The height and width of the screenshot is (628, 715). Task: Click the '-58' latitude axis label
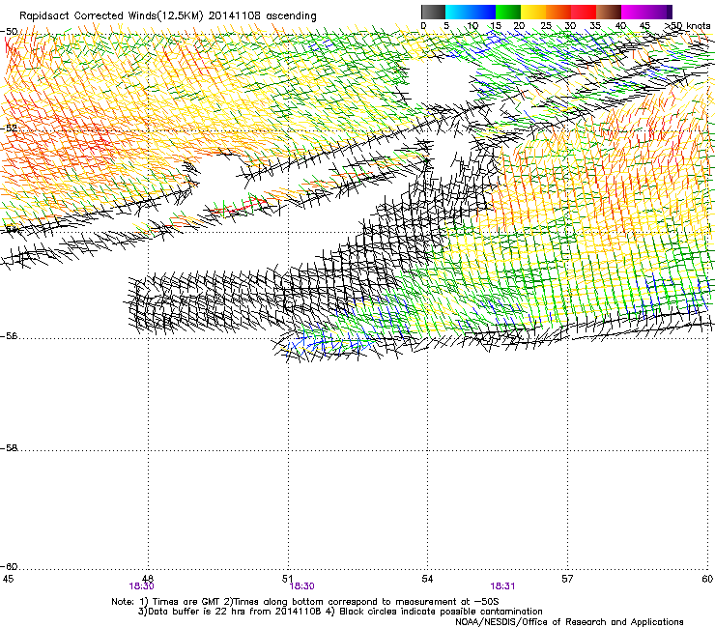pos(9,448)
